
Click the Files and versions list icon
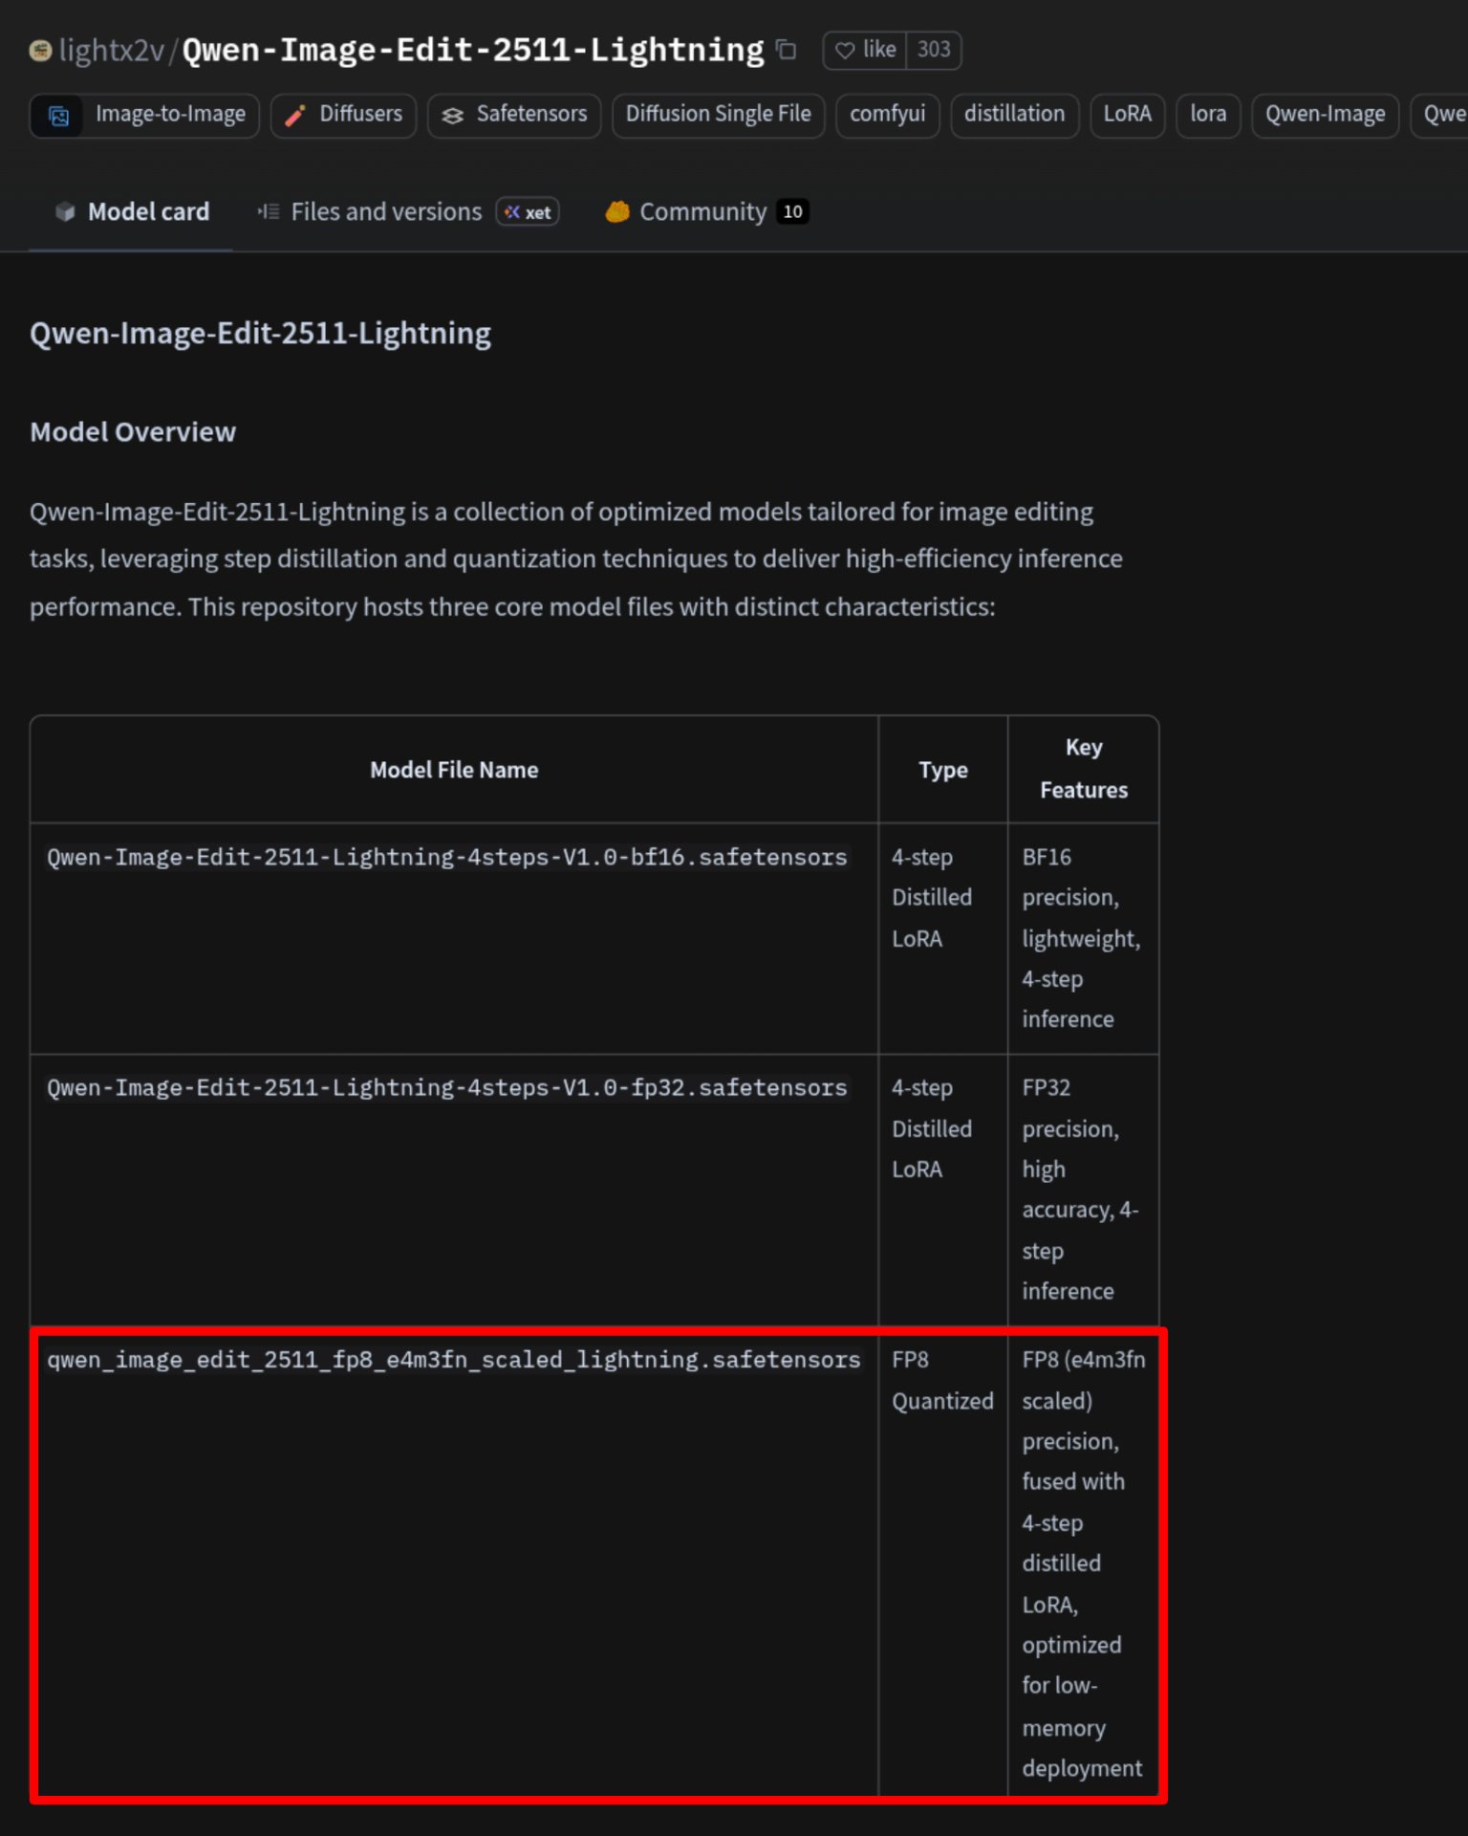[269, 212]
